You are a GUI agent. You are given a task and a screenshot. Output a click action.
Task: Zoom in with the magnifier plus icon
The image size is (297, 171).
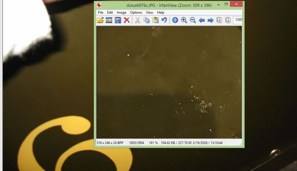pos(184,20)
